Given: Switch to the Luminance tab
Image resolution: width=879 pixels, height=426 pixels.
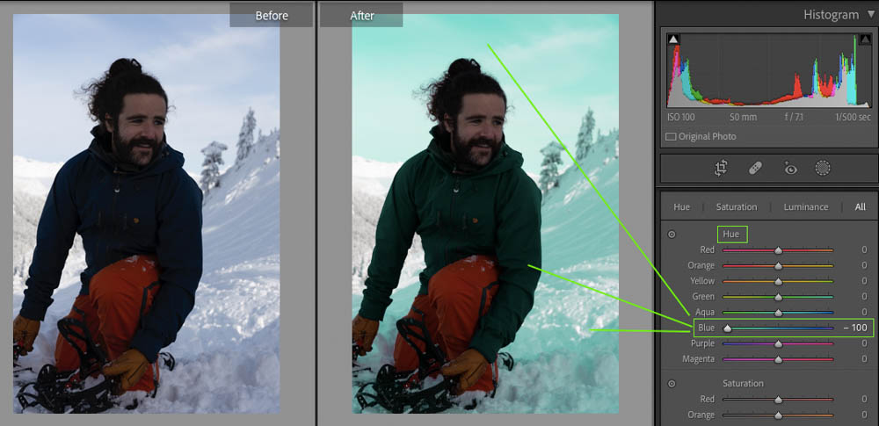Looking at the screenshot, I should [x=805, y=206].
